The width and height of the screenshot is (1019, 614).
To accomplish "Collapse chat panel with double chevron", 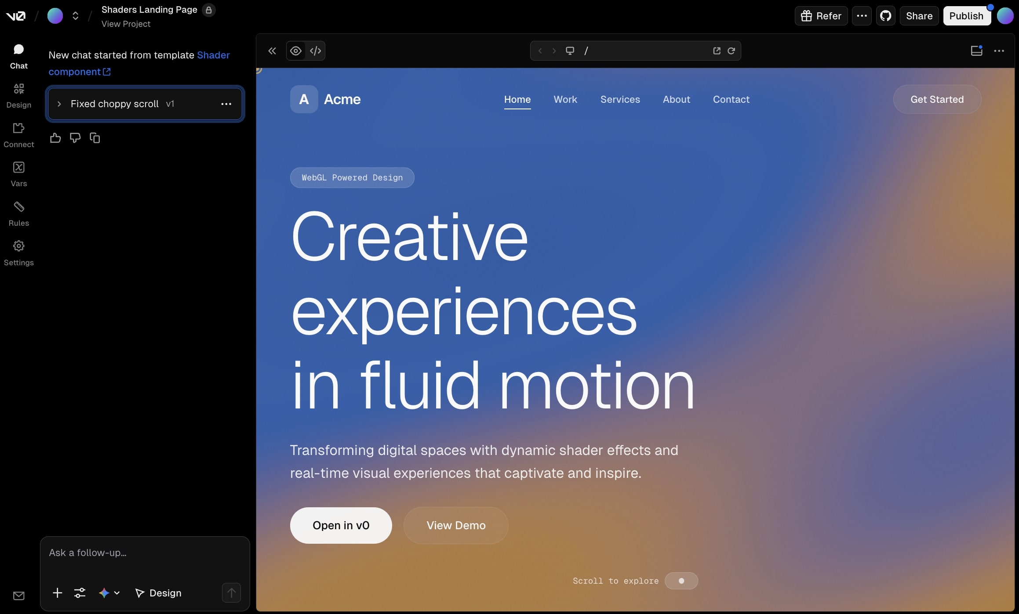I will click(272, 51).
